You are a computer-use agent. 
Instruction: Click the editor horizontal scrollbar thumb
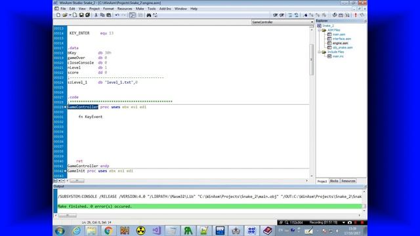click(77, 181)
